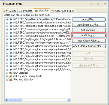
Task: Expand the commons-collections jar entry
Action: click(x=7, y=23)
